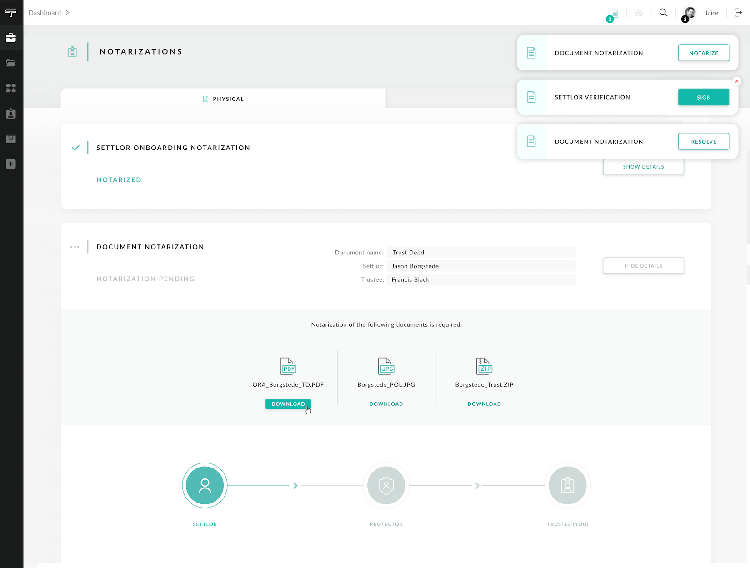Download the Borgstede_Trust.ZIP file
Viewport: 750px width, 568px height.
click(x=484, y=404)
